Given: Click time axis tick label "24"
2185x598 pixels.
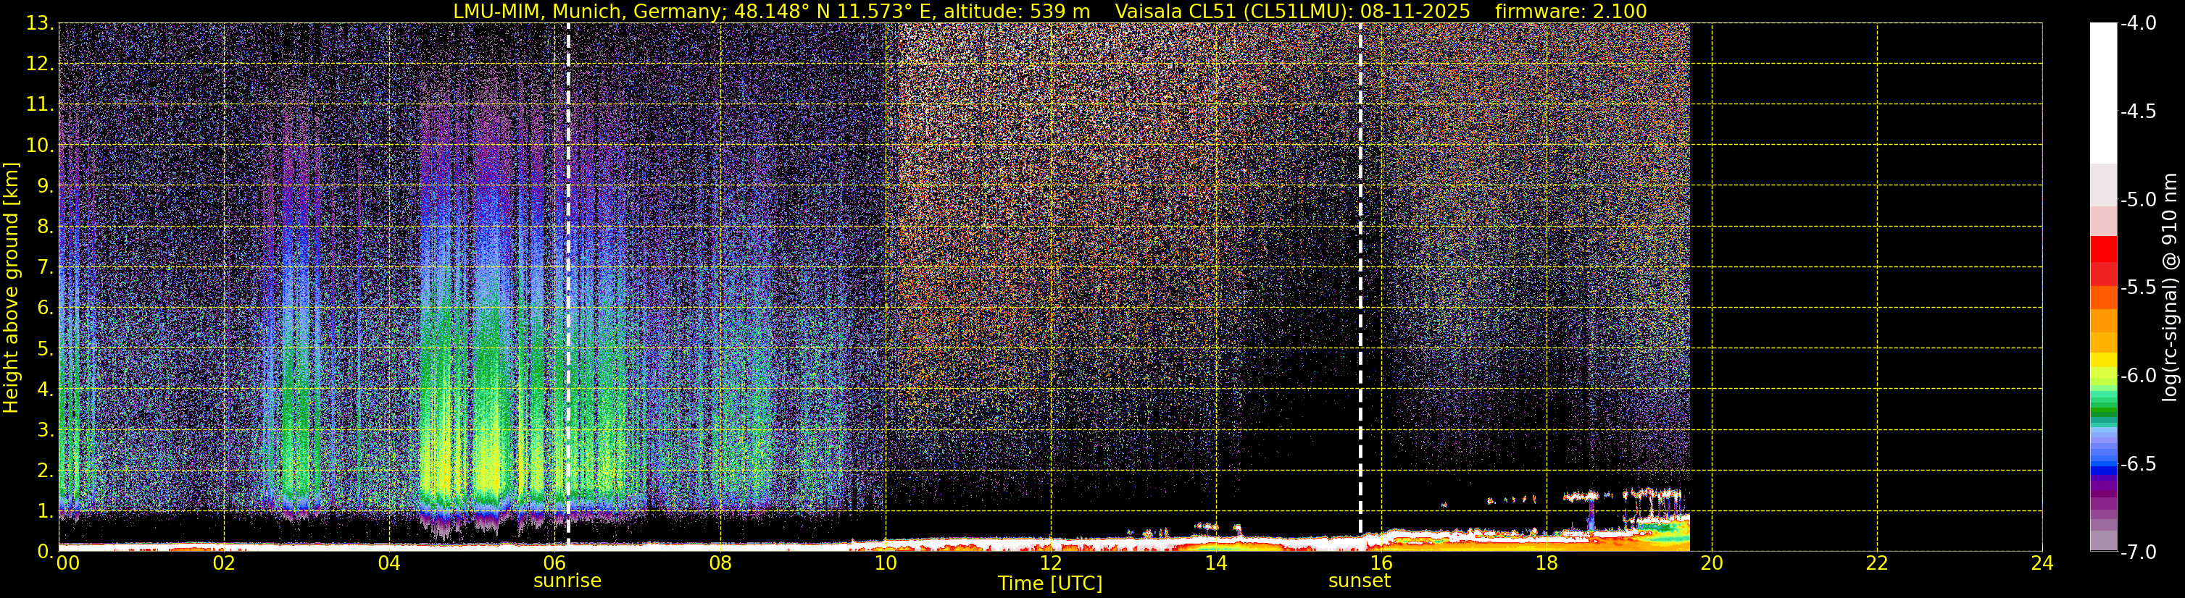Looking at the screenshot, I should tap(2042, 563).
